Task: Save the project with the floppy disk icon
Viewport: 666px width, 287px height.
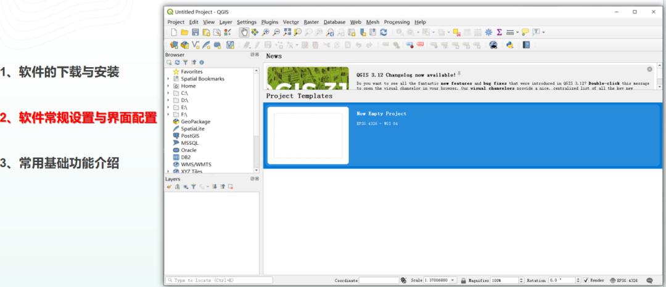Action: coord(195,32)
